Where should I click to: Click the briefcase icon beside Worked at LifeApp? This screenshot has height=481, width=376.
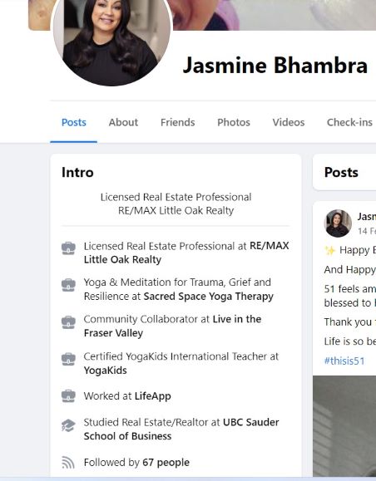68,396
